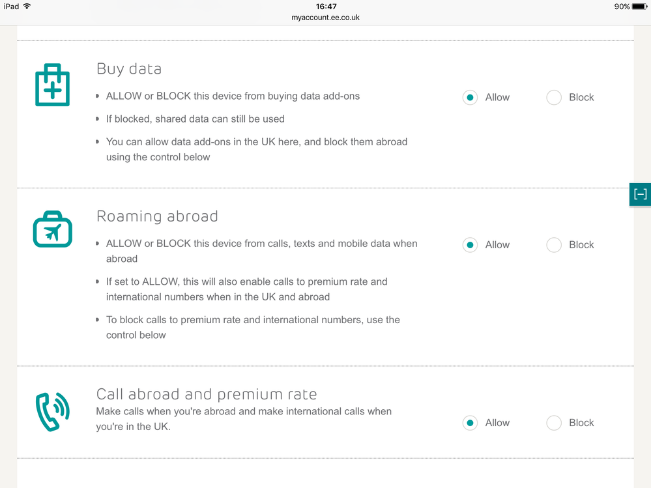
Task: Select Allow for Roaming abroad
Action: point(470,245)
